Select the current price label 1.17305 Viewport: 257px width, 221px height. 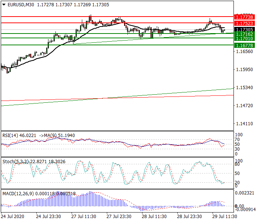[245, 29]
